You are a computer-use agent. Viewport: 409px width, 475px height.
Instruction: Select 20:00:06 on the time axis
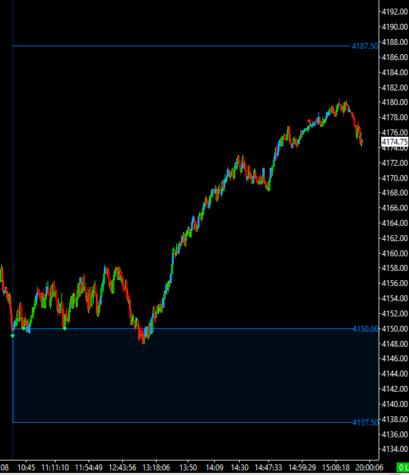tap(369, 468)
